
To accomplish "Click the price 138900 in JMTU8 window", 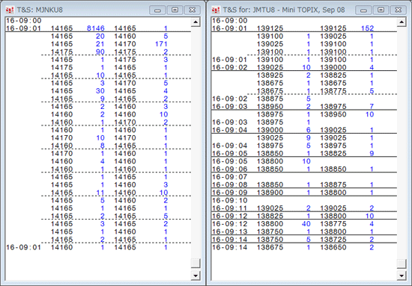I will [x=270, y=193].
